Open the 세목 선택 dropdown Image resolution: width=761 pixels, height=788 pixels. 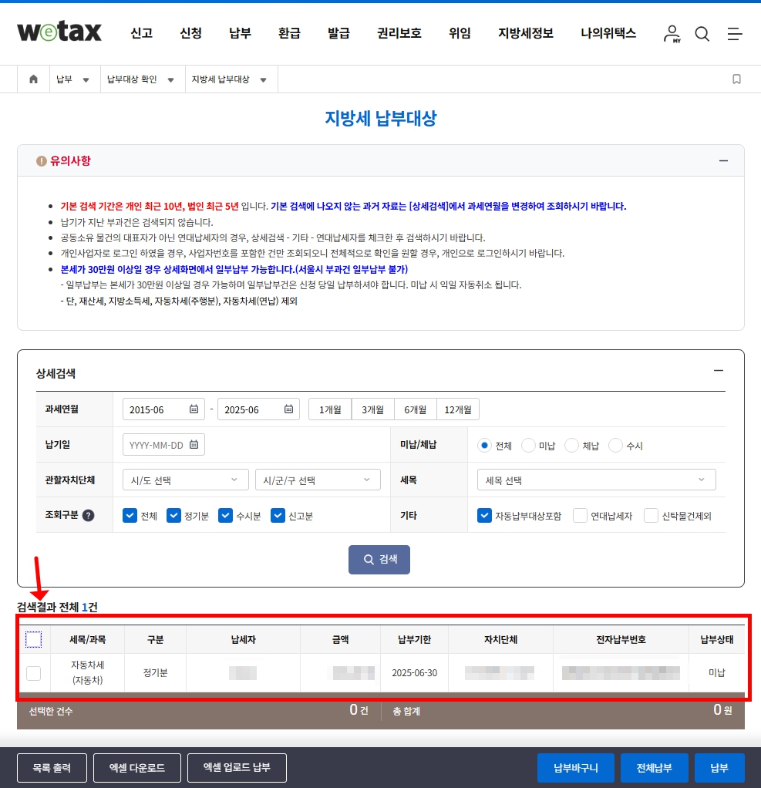click(595, 480)
